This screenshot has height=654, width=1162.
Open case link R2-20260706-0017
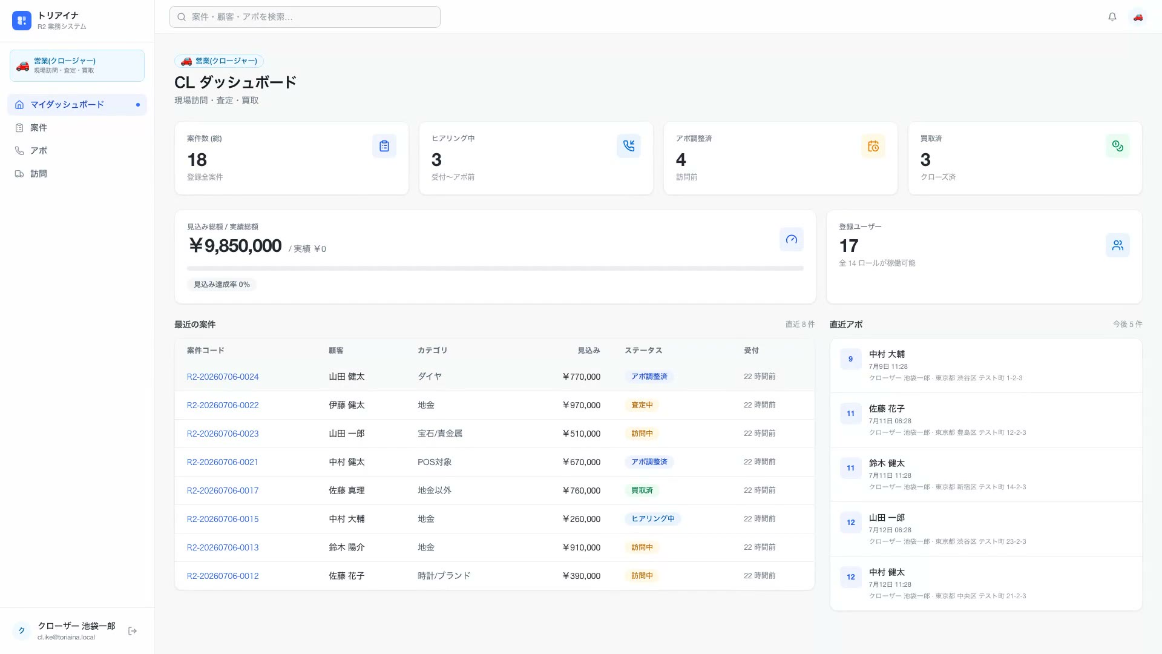(x=223, y=490)
